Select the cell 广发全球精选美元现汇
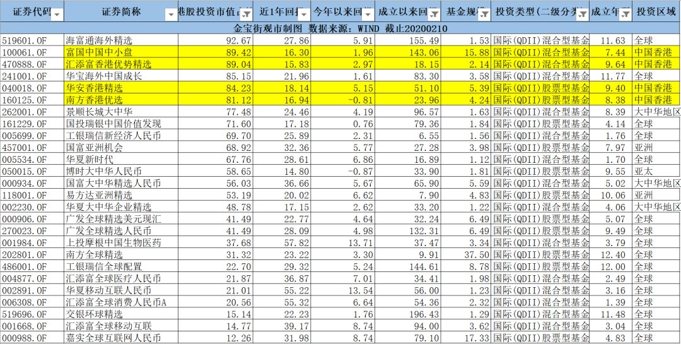Screen dimensions: 681x344 pos(120,218)
